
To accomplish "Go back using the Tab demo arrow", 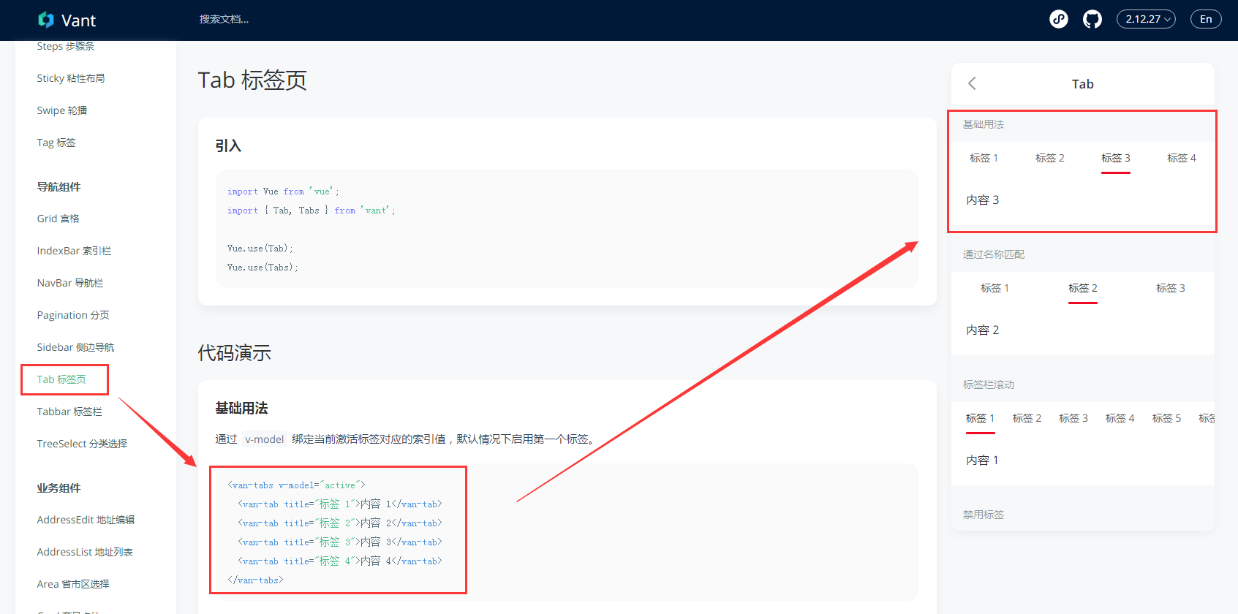I will point(972,83).
